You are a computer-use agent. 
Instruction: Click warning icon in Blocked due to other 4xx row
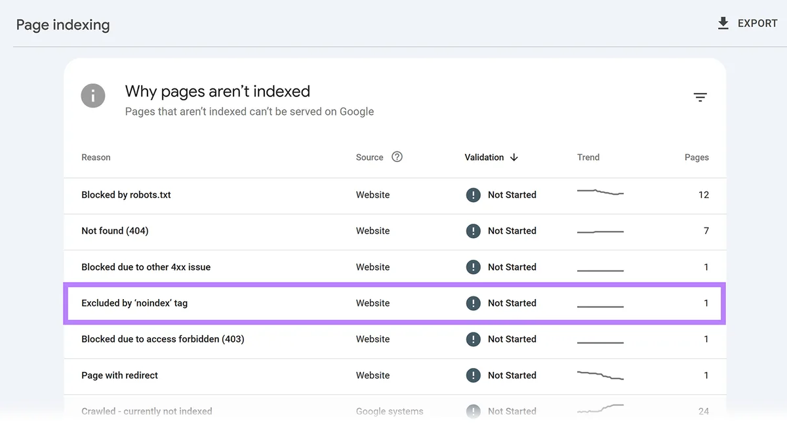[473, 267]
